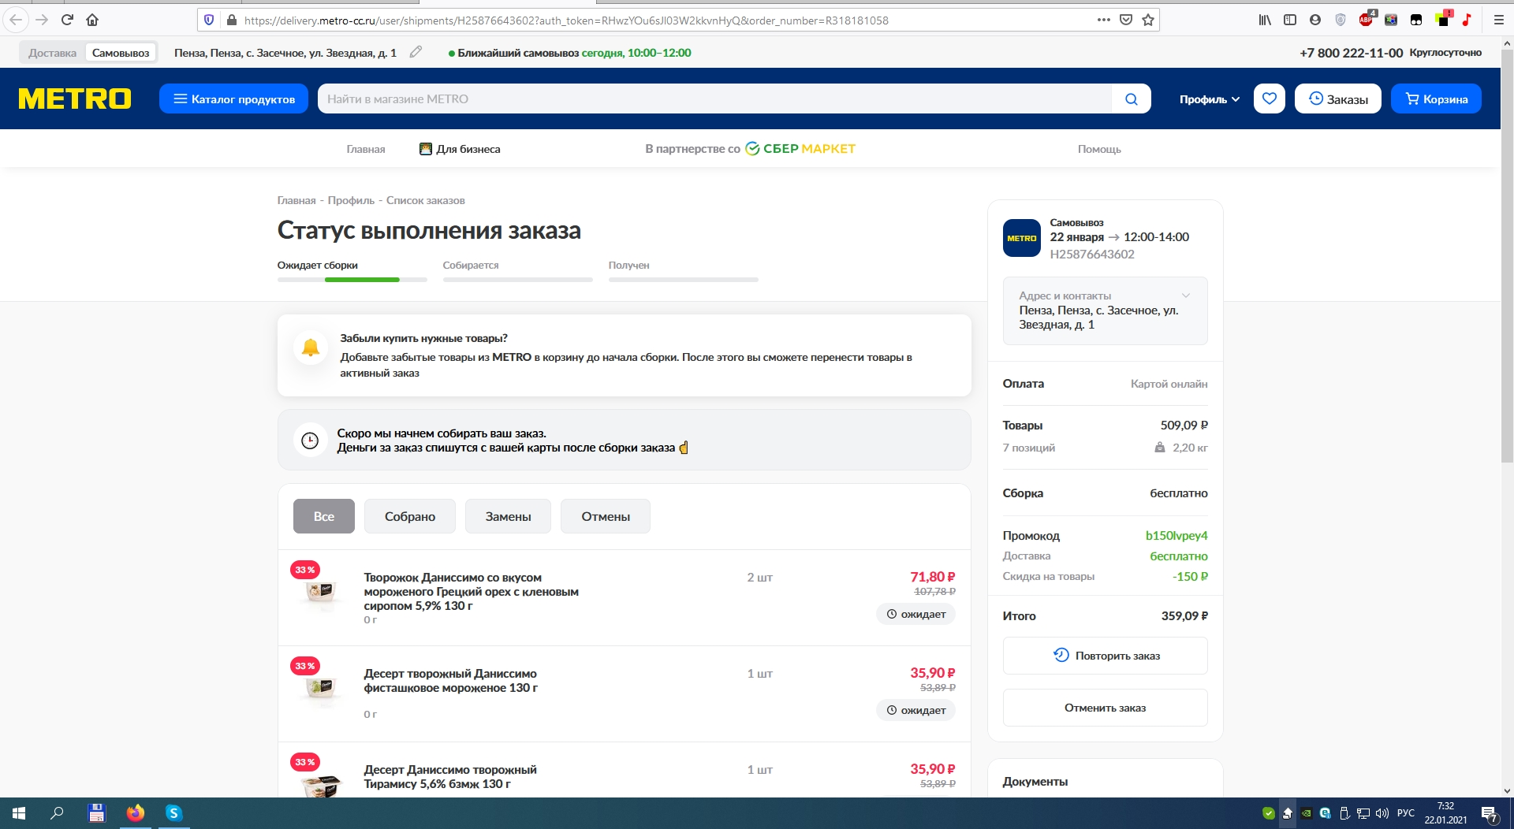This screenshot has width=1514, height=829.
Task: Open Корзина shopping cart
Action: coord(1436,99)
